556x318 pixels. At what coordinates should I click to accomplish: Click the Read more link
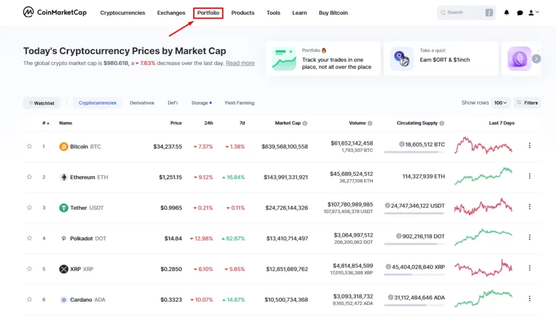point(240,63)
